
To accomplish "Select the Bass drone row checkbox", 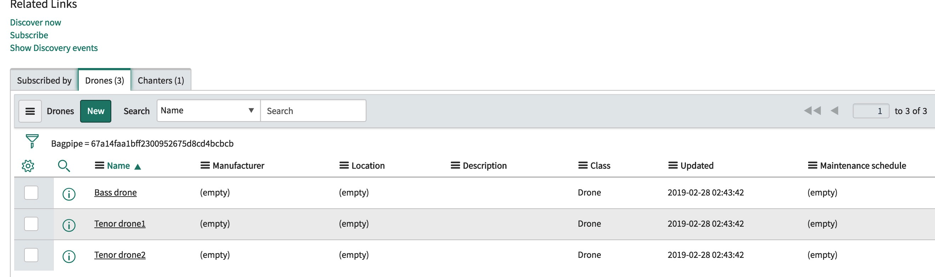I will (x=31, y=193).
